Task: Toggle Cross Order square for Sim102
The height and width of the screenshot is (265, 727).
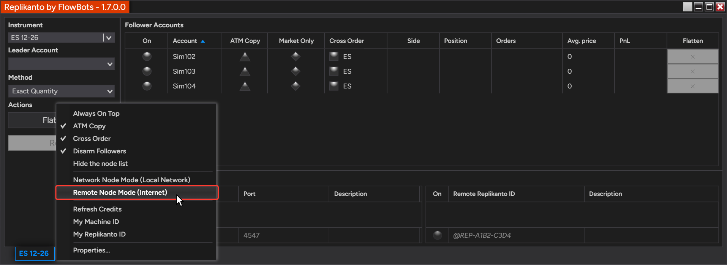Action: pyautogui.click(x=334, y=57)
